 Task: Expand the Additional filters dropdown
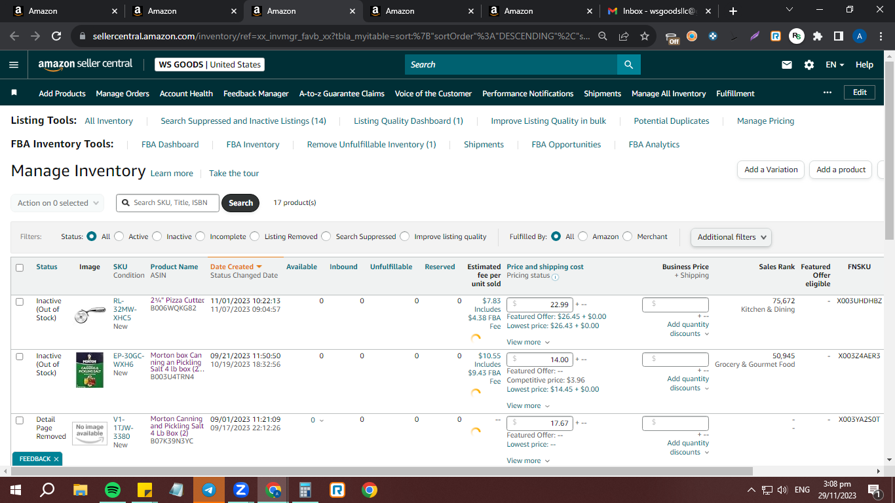click(x=731, y=237)
